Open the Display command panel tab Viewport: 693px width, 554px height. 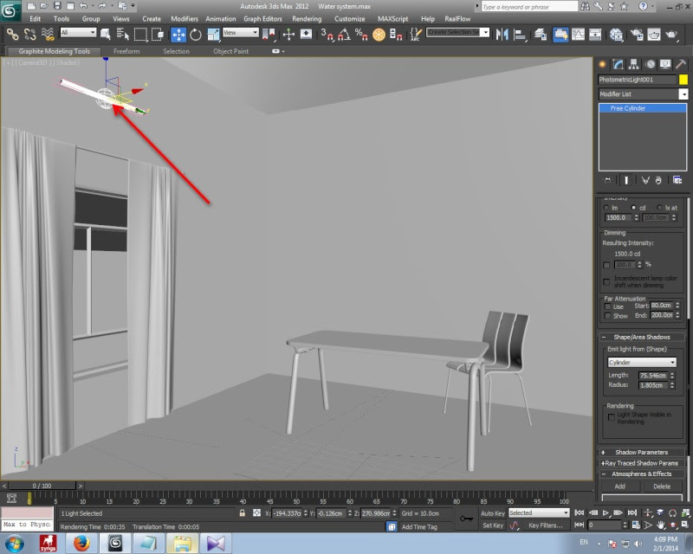pyautogui.click(x=665, y=65)
